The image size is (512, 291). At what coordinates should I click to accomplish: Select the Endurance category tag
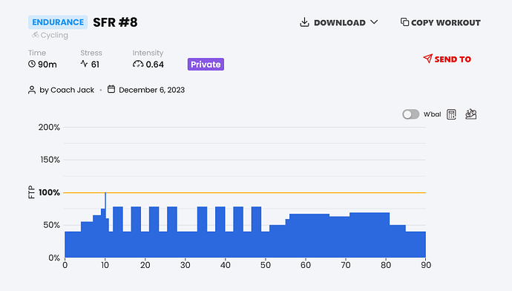click(58, 22)
